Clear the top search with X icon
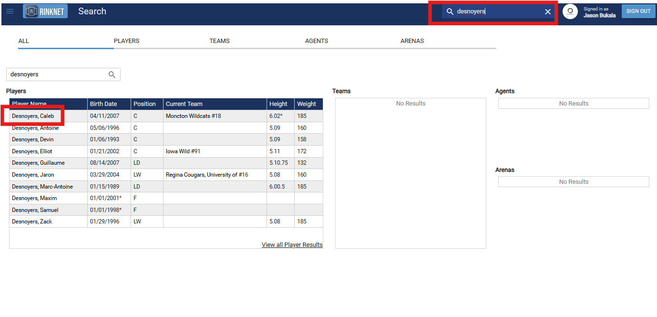The image size is (657, 317). tap(548, 11)
